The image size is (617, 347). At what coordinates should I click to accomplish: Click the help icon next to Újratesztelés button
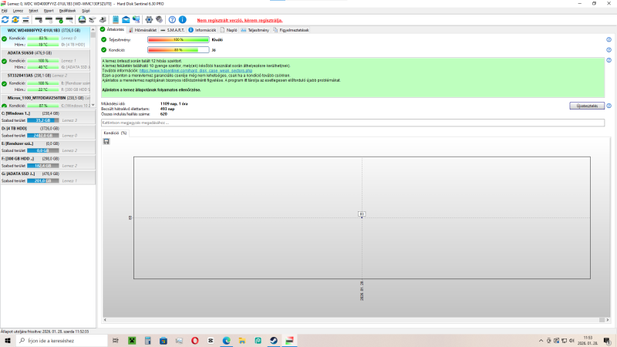tap(609, 106)
